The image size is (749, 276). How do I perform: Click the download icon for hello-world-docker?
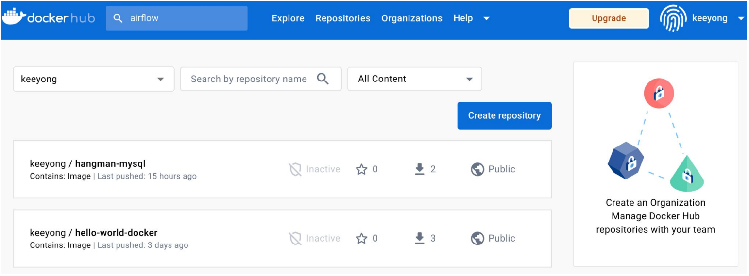coord(420,238)
